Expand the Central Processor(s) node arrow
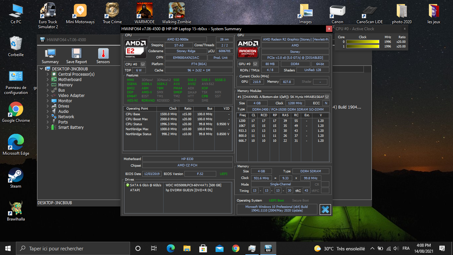The height and width of the screenshot is (255, 453). pos(47,74)
